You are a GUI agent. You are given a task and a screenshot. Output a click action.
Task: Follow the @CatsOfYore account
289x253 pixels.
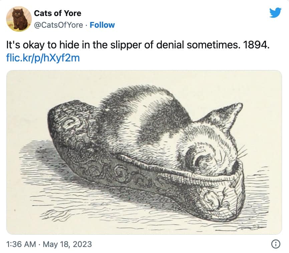click(102, 25)
